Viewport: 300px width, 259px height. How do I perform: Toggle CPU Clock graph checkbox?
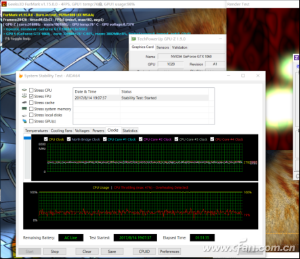pos(46,139)
